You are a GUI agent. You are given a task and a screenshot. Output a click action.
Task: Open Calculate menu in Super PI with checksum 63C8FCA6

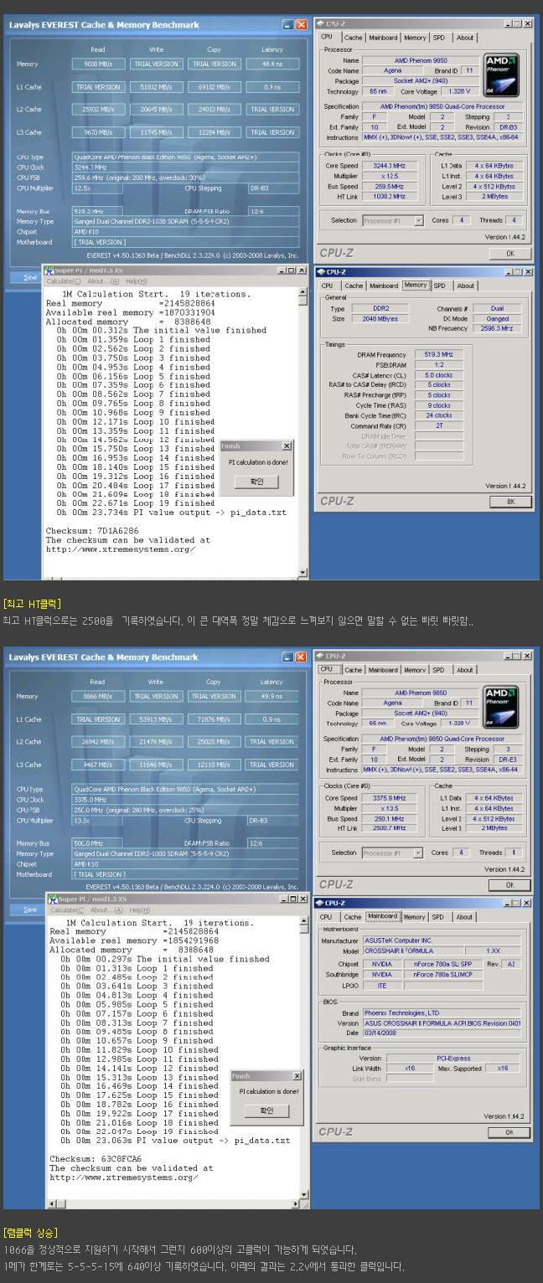pos(65,910)
